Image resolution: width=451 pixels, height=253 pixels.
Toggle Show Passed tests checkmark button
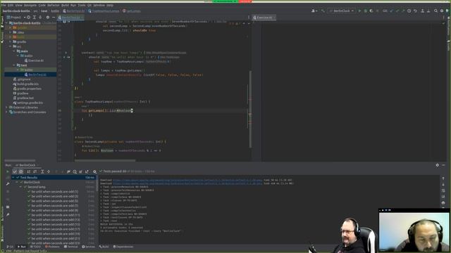click(15, 171)
